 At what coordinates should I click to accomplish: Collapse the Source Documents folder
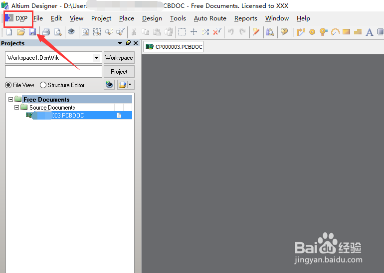16,108
